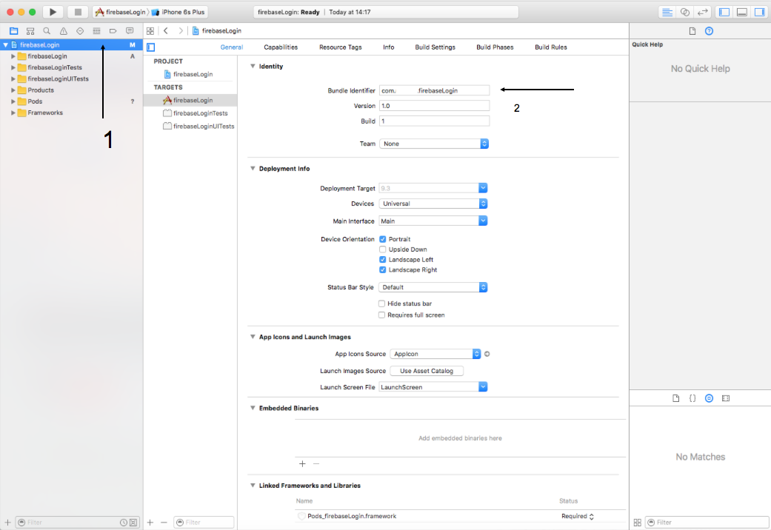The height and width of the screenshot is (530, 771).
Task: Open the Devices dropdown
Action: [x=433, y=204]
